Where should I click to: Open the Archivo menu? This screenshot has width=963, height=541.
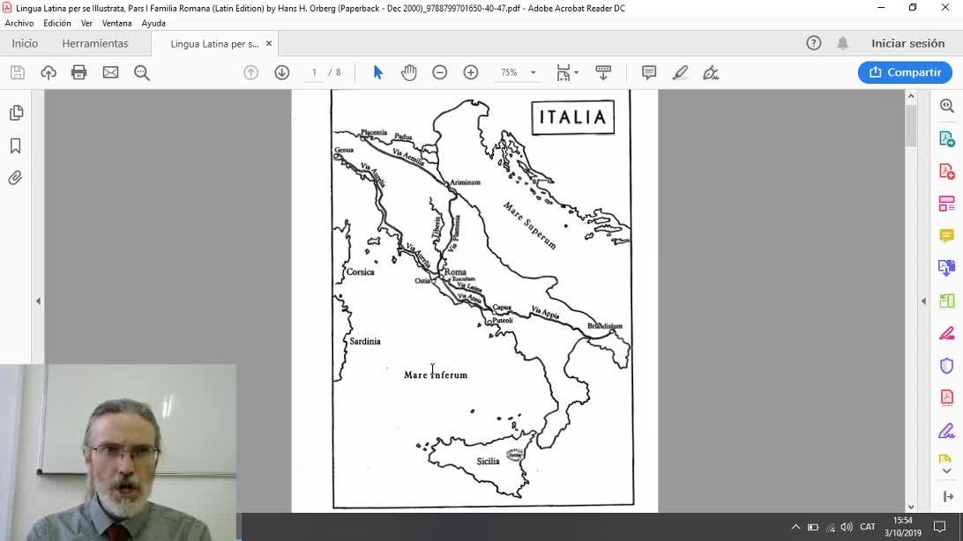pyautogui.click(x=19, y=23)
